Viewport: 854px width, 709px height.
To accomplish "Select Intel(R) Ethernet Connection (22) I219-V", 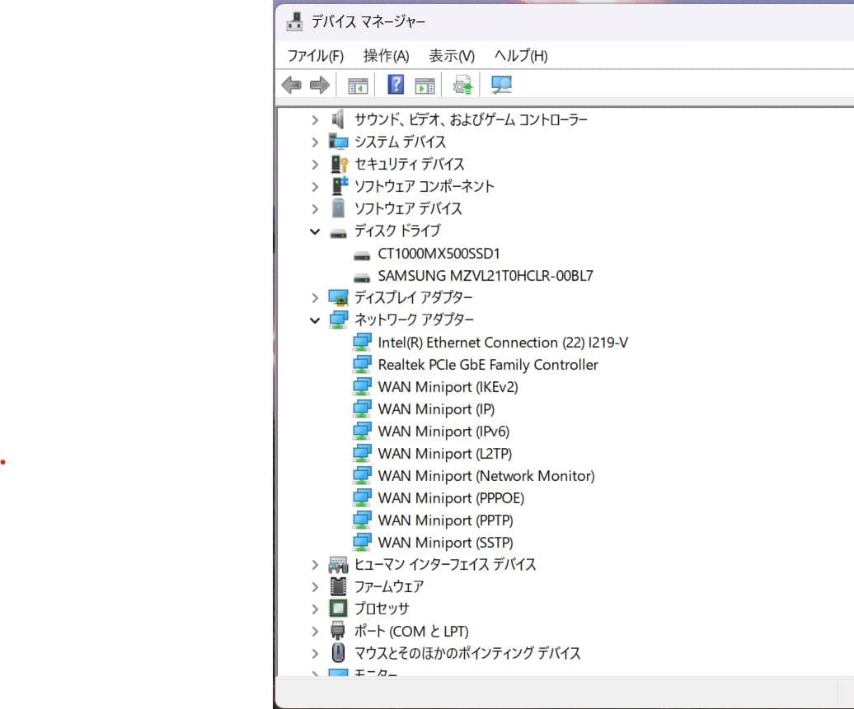I will pos(503,342).
